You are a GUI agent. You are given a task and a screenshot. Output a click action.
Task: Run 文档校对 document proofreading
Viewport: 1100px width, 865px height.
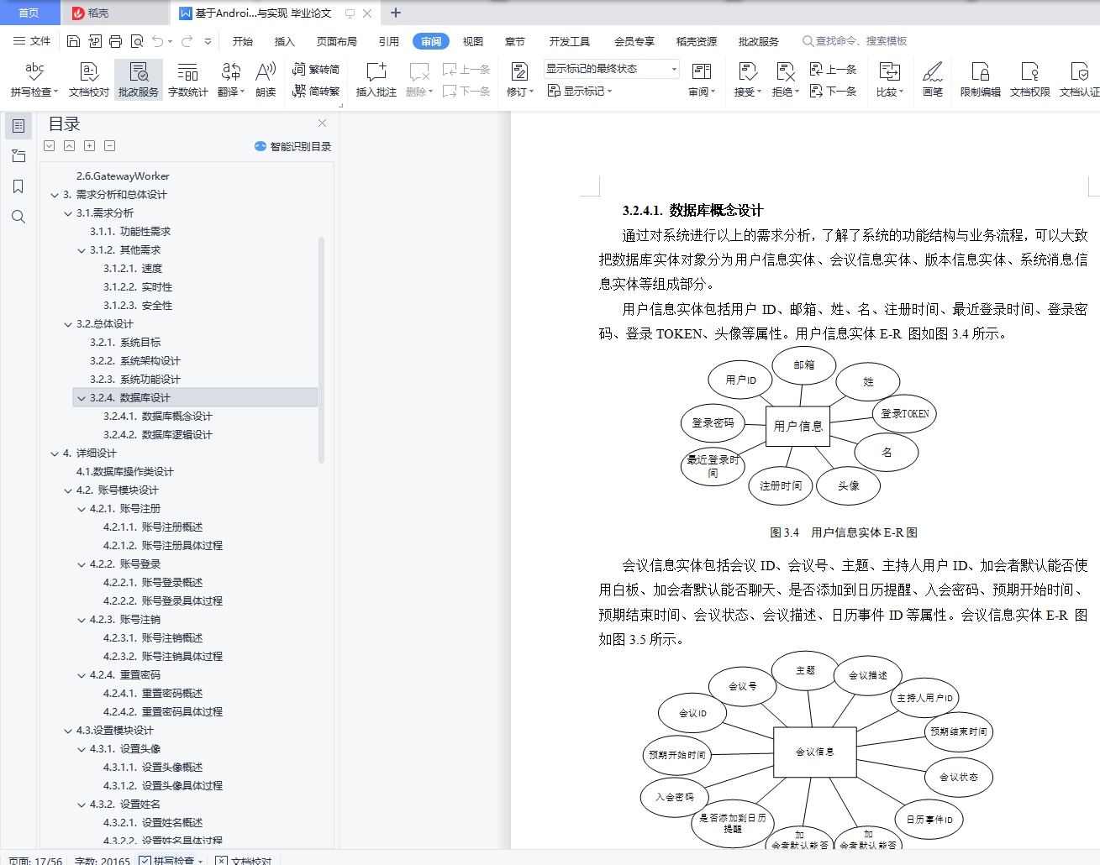(89, 80)
